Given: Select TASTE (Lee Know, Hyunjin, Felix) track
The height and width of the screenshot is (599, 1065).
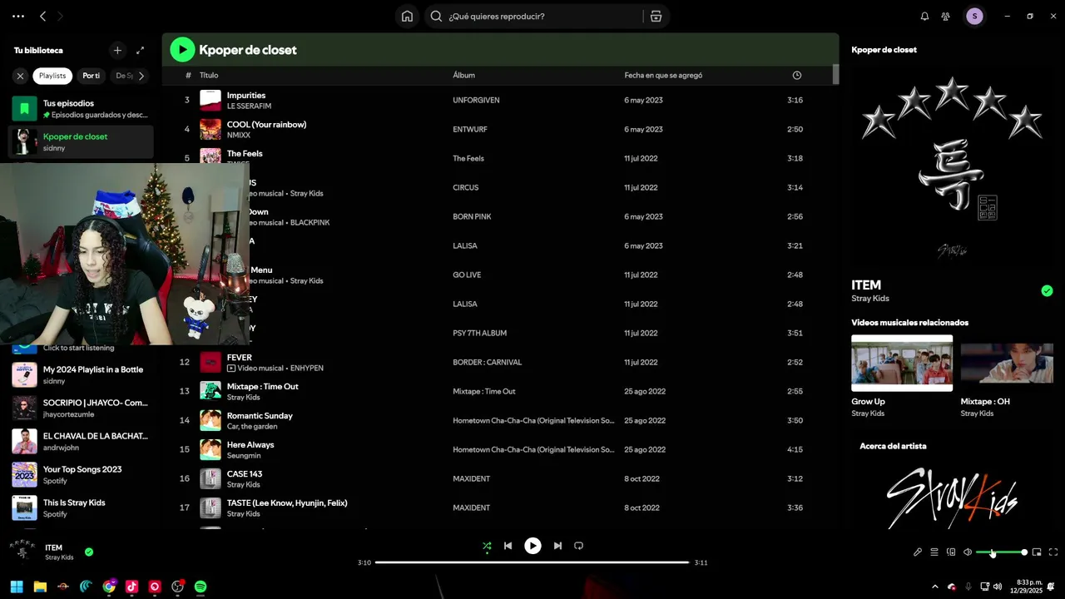Looking at the screenshot, I should tap(499, 507).
